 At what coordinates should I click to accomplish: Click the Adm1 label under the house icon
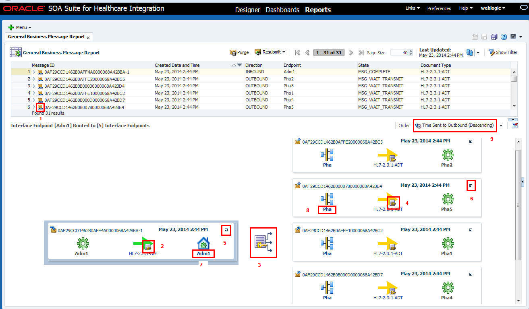[203, 253]
